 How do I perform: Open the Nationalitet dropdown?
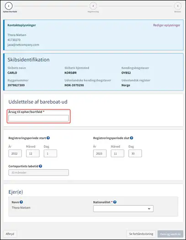tap(123, 208)
